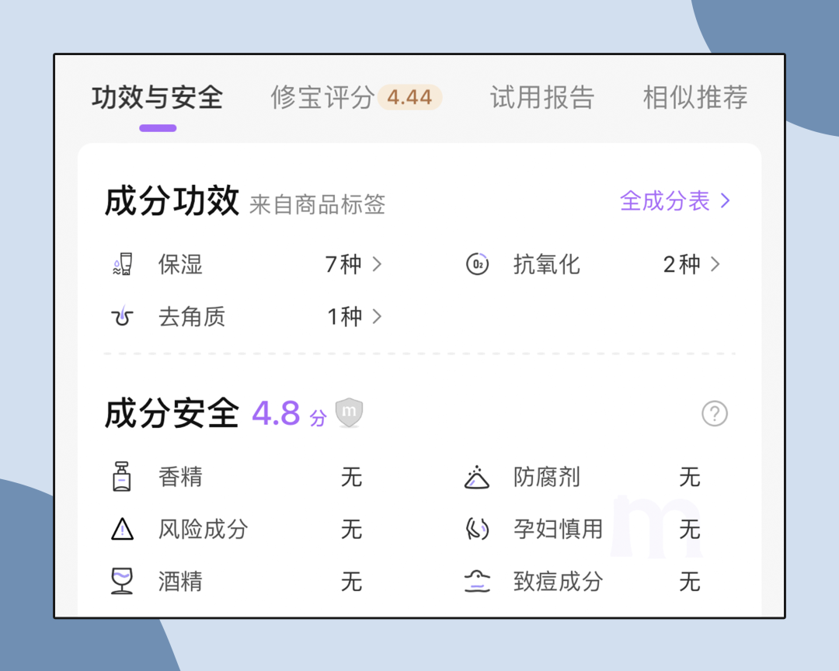Screen dimensions: 839x671
Task: Tap the moisturizing (保湿) icon
Action: (122, 265)
